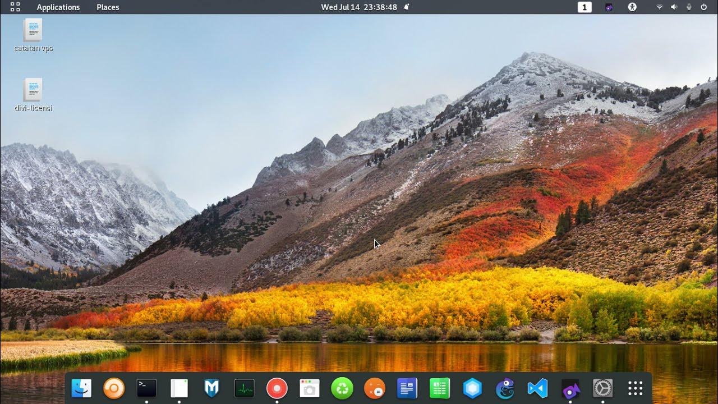Launch the orange ring app in dock
Screen dimensions: 718x404
tap(114, 388)
